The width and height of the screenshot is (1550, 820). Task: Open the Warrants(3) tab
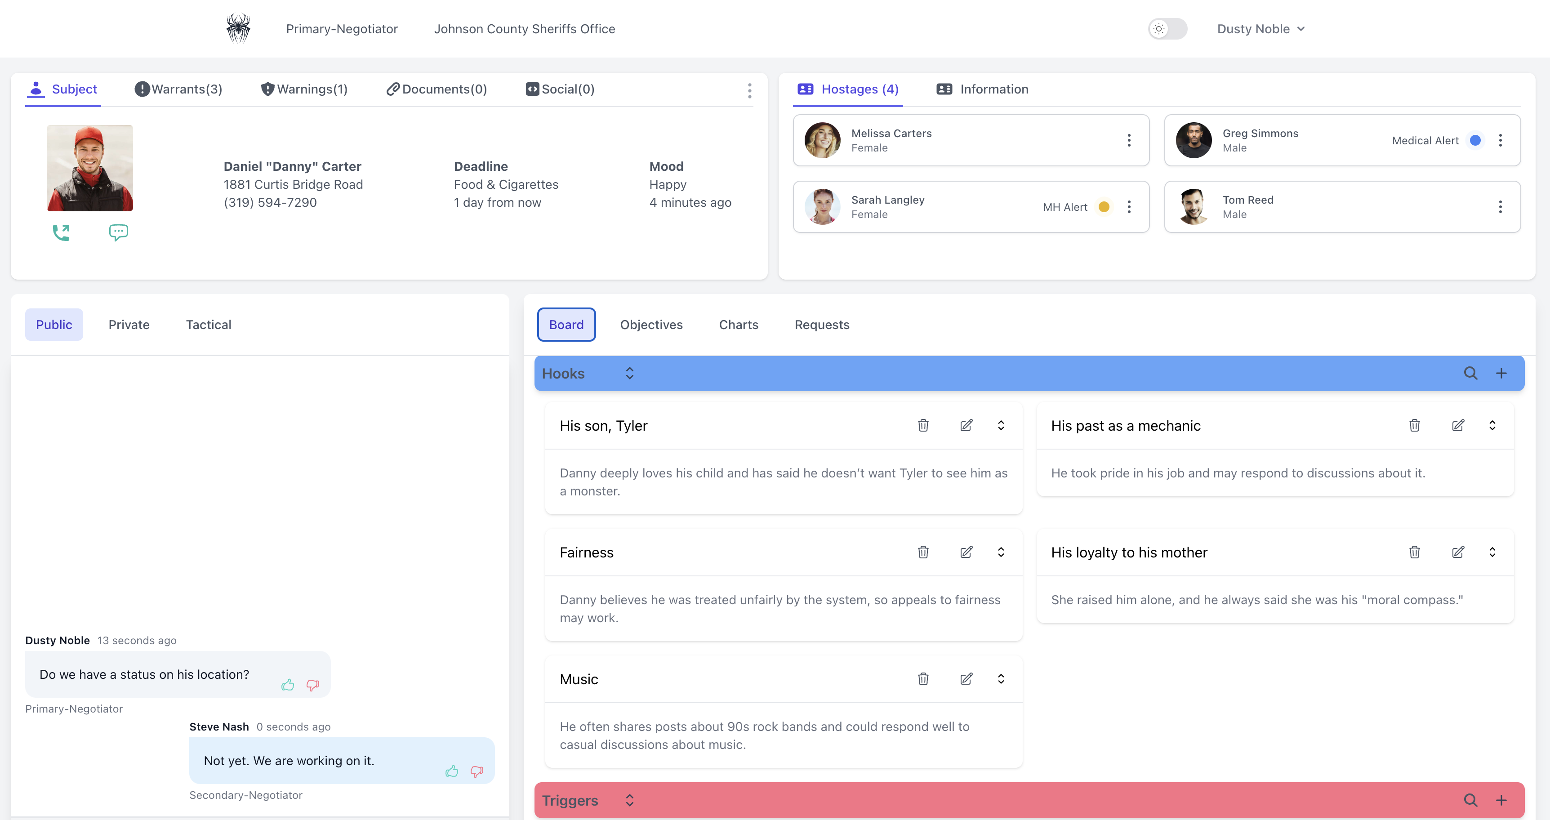(x=178, y=89)
